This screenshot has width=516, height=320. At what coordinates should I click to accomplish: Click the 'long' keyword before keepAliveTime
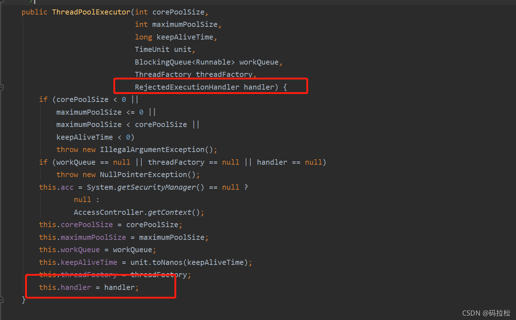pos(144,37)
